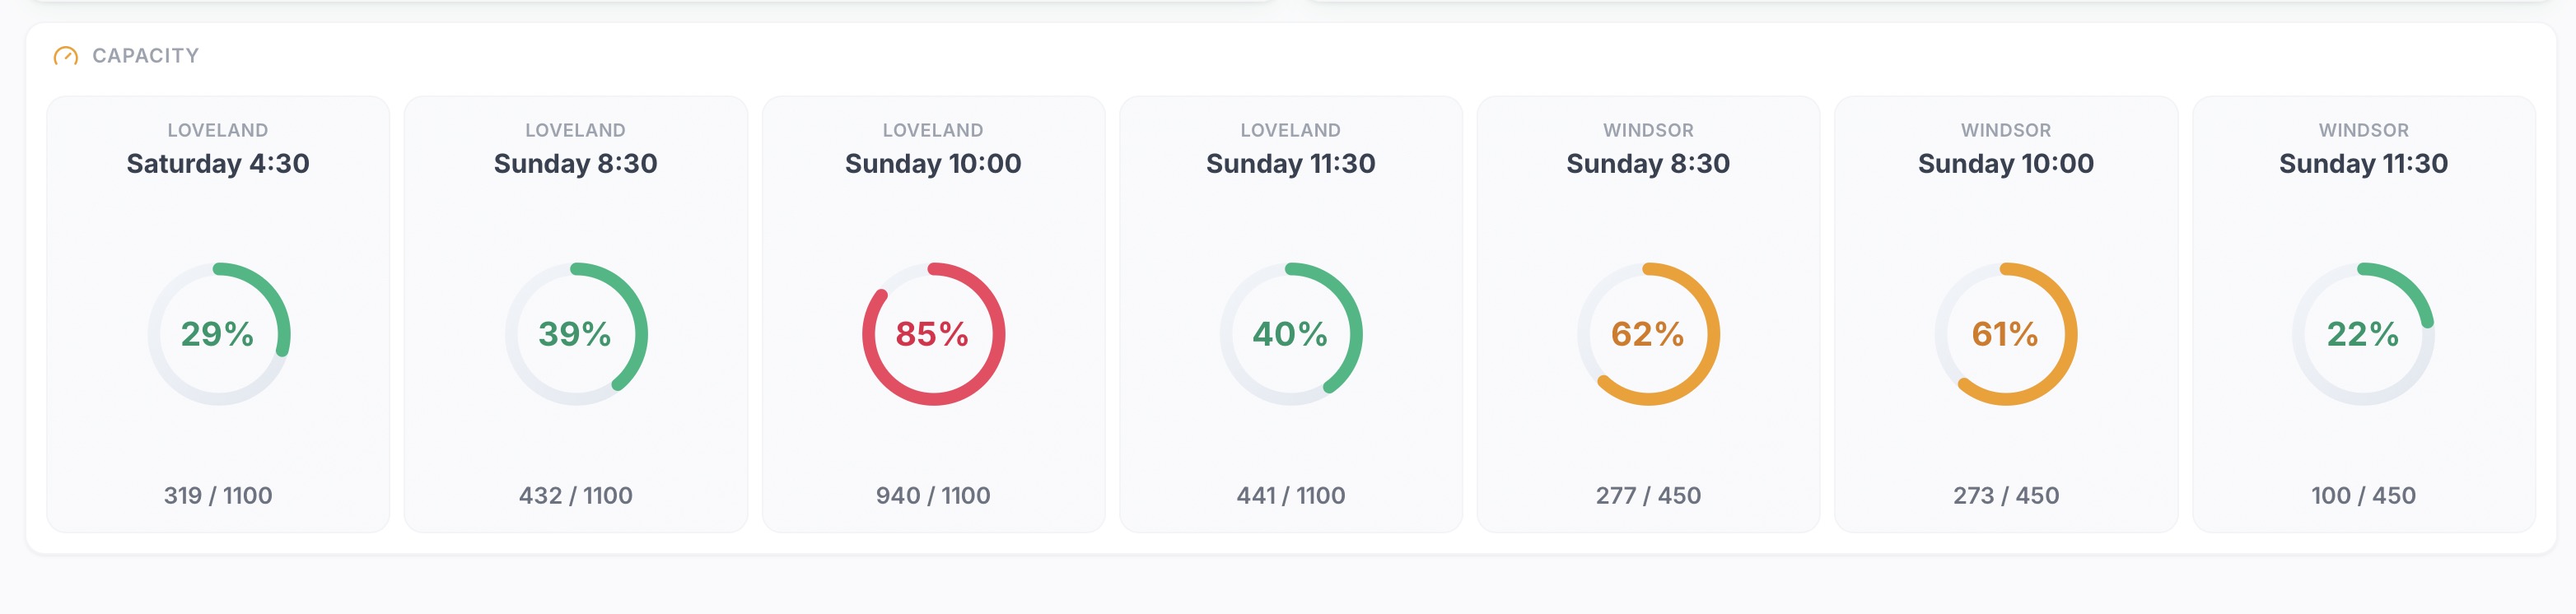This screenshot has width=2576, height=614.
Task: Click the Sunday 10:00 heading on Loveland card
Action: [x=933, y=164]
